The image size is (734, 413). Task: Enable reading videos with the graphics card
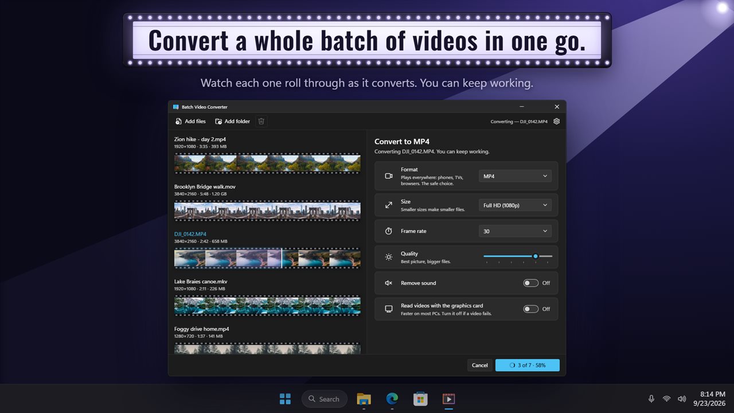tap(531, 309)
